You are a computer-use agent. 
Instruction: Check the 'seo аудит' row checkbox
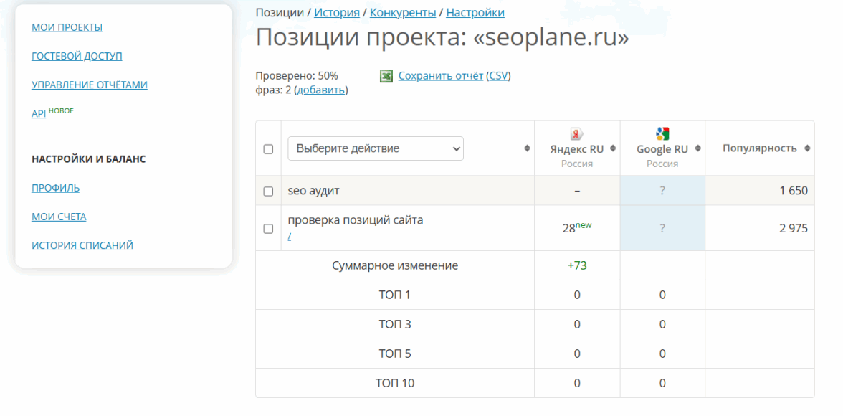tap(268, 192)
